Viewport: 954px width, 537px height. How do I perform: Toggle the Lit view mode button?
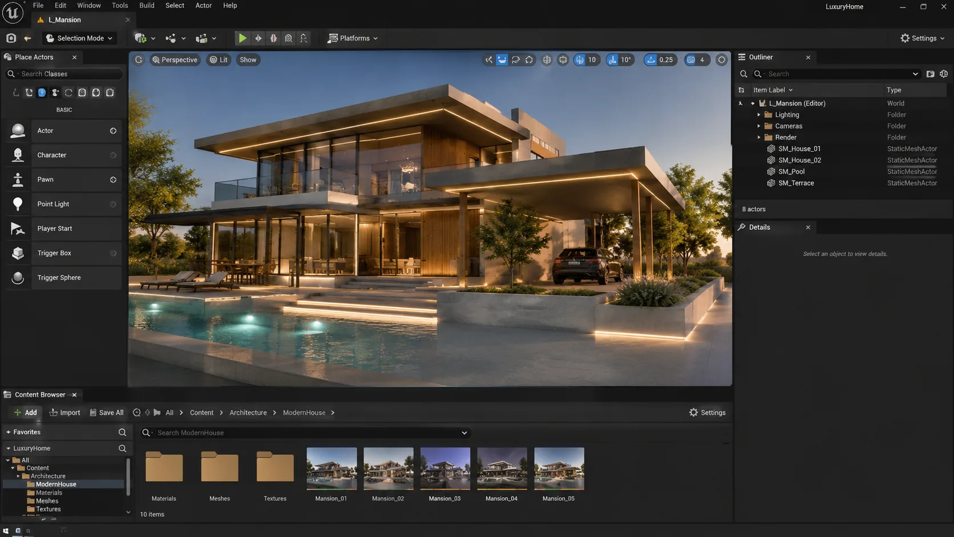click(x=219, y=60)
